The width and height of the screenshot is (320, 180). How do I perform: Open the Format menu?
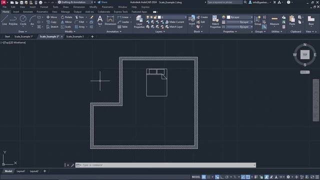click(x=44, y=7)
